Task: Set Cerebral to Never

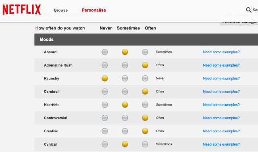Action: pos(105,92)
